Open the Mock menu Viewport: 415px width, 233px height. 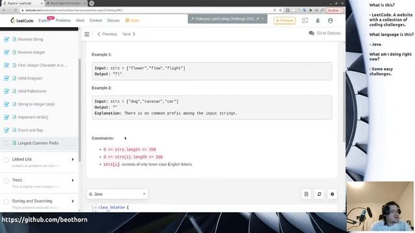pos(80,20)
